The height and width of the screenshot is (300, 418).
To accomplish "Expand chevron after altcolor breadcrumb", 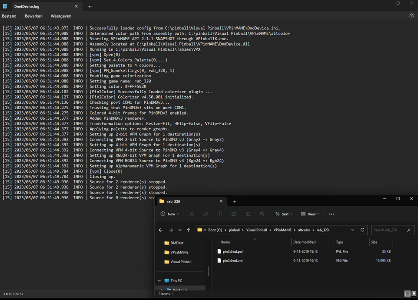I will (x=313, y=230).
